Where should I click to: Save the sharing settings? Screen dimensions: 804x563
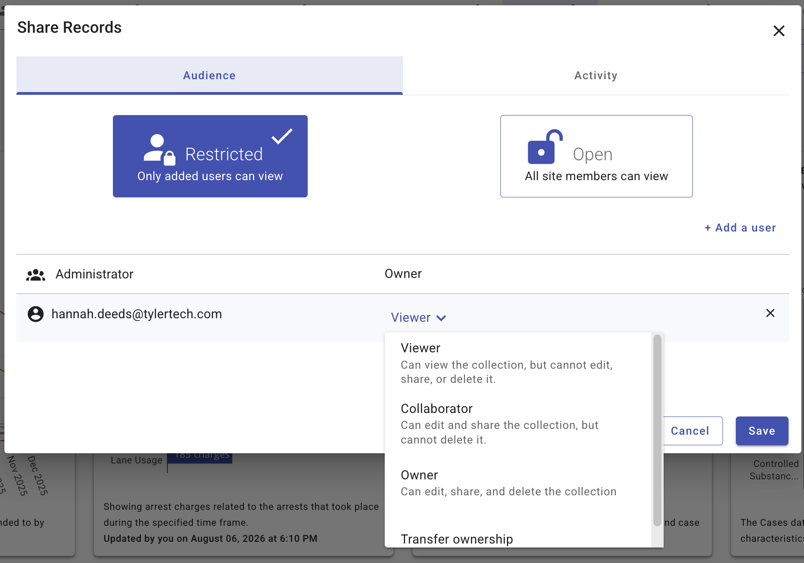click(762, 431)
